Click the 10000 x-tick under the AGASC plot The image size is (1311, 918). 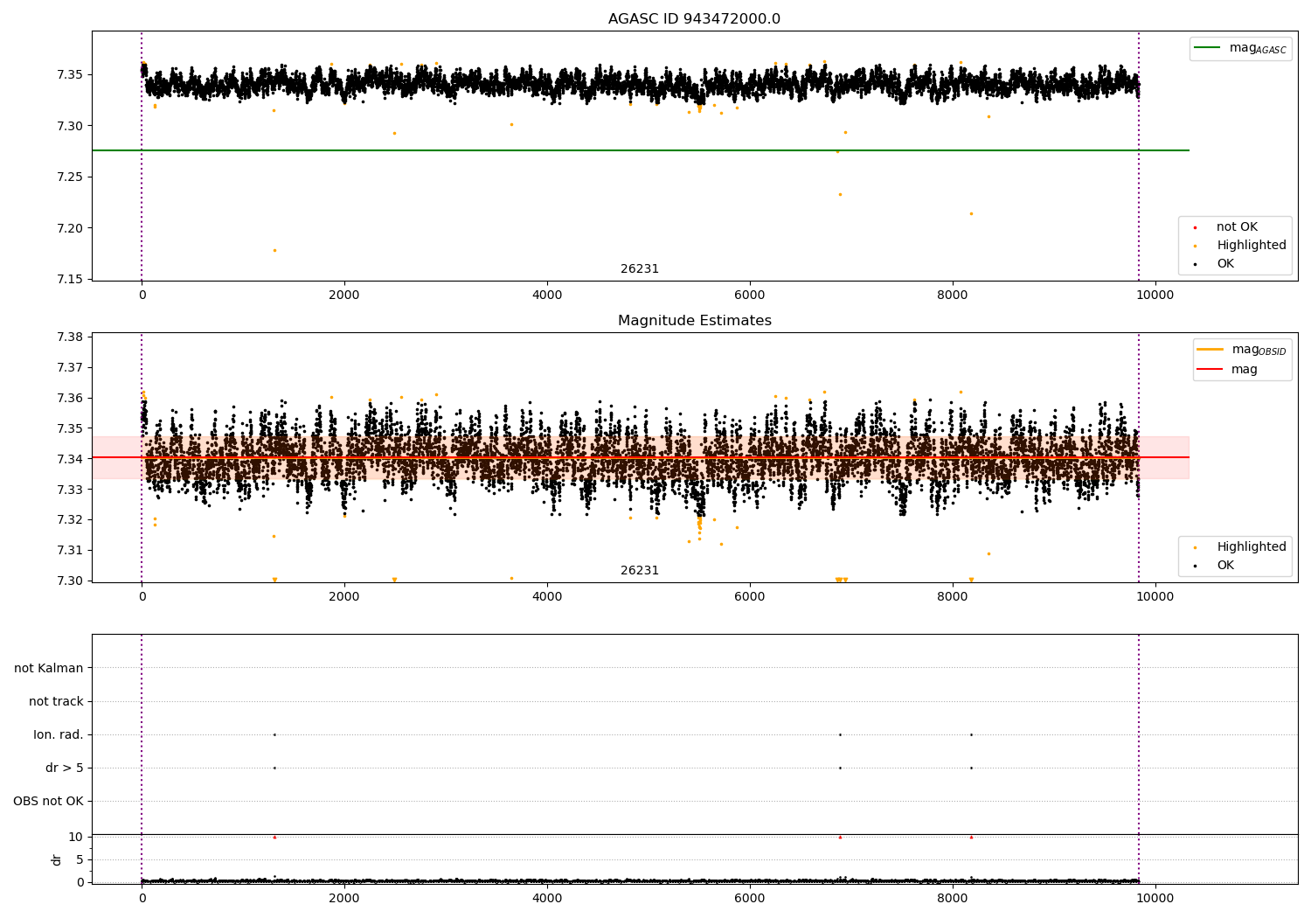tap(1155, 296)
